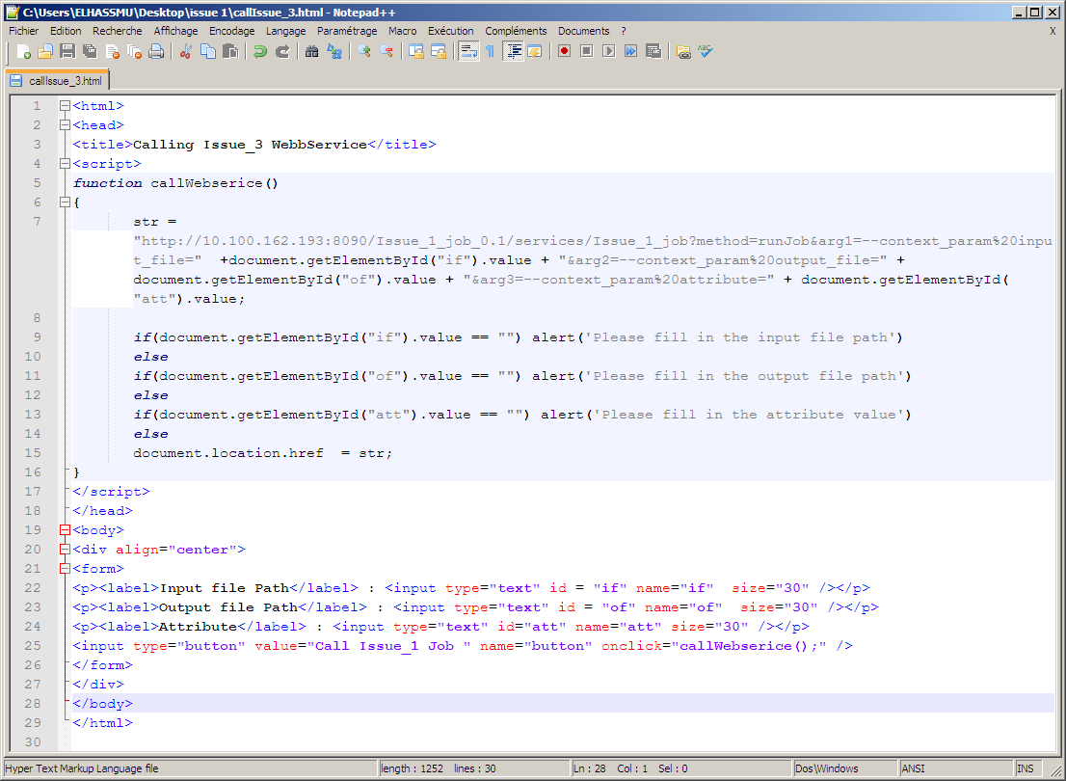The height and width of the screenshot is (781, 1066).
Task: Open a file via folder toolbar icon
Action: point(45,52)
